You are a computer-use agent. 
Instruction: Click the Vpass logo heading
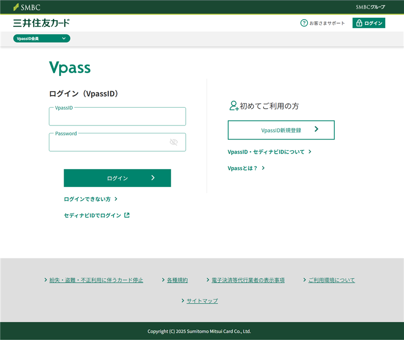click(70, 68)
